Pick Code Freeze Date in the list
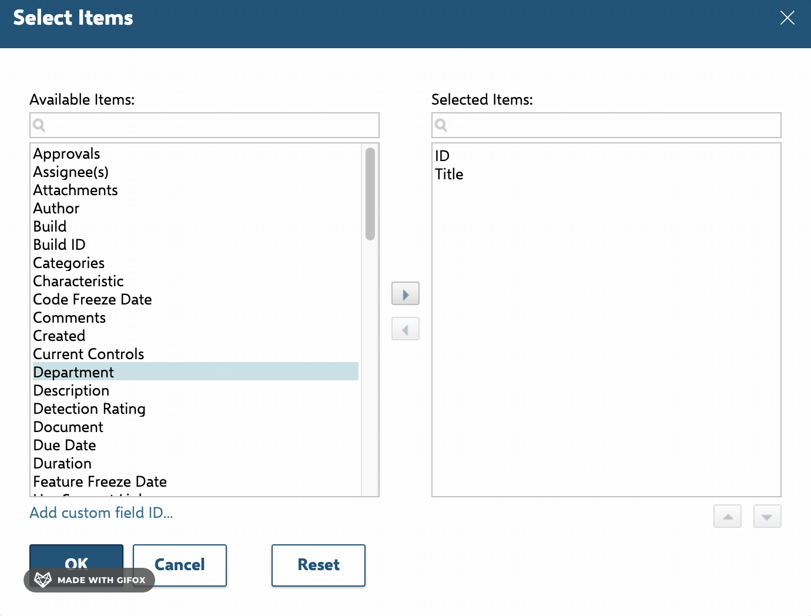Screen dimensions: 811x616 pos(196,299)
